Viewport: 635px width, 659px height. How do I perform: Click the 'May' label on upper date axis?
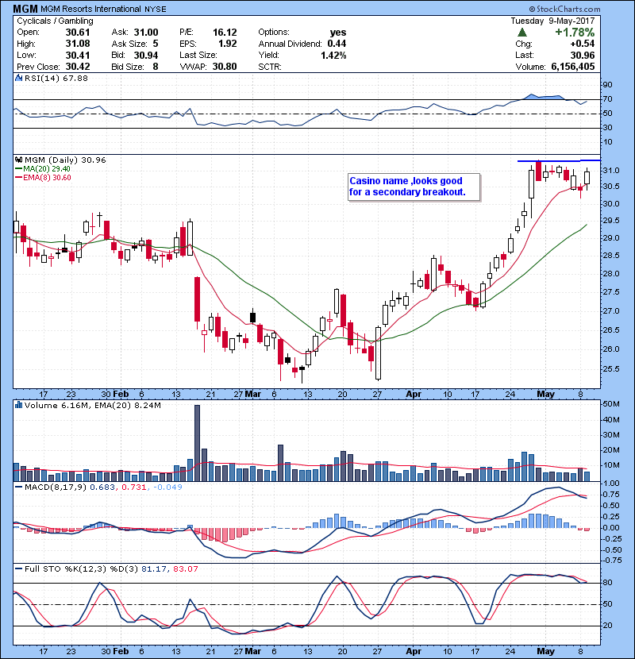546,394
